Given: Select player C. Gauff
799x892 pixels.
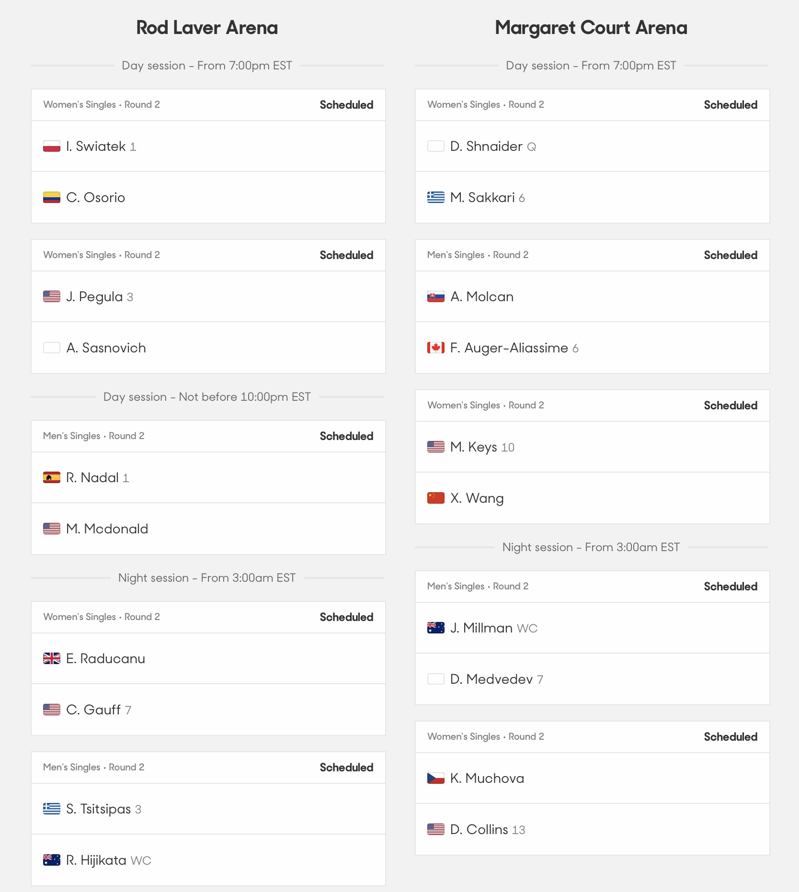Looking at the screenshot, I should [x=208, y=710].
